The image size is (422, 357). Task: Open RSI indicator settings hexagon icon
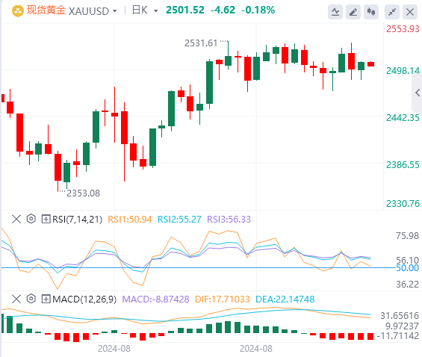coord(31,219)
